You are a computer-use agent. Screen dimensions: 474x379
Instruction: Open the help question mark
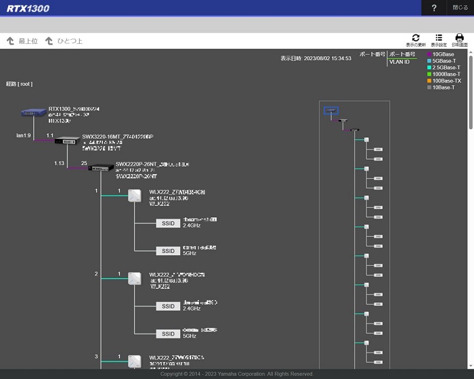[434, 8]
